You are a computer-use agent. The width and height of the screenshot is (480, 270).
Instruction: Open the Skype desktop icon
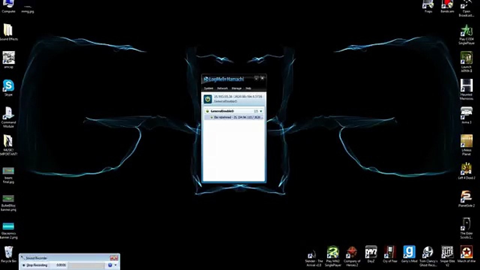coord(8,88)
